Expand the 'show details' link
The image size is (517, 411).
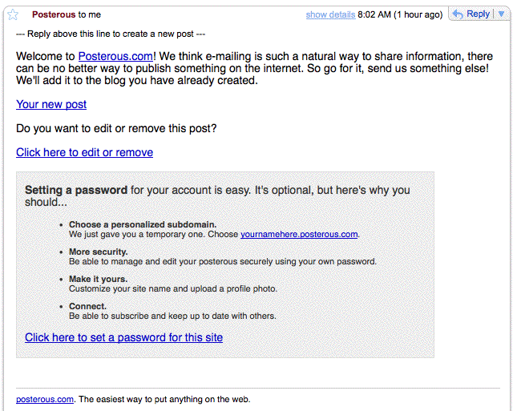coord(330,14)
